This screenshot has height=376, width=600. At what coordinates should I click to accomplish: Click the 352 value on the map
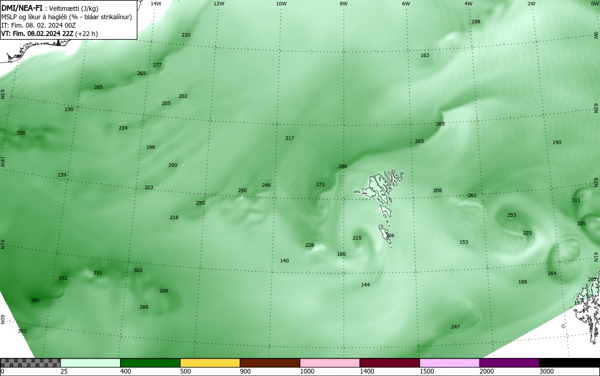(x=63, y=278)
